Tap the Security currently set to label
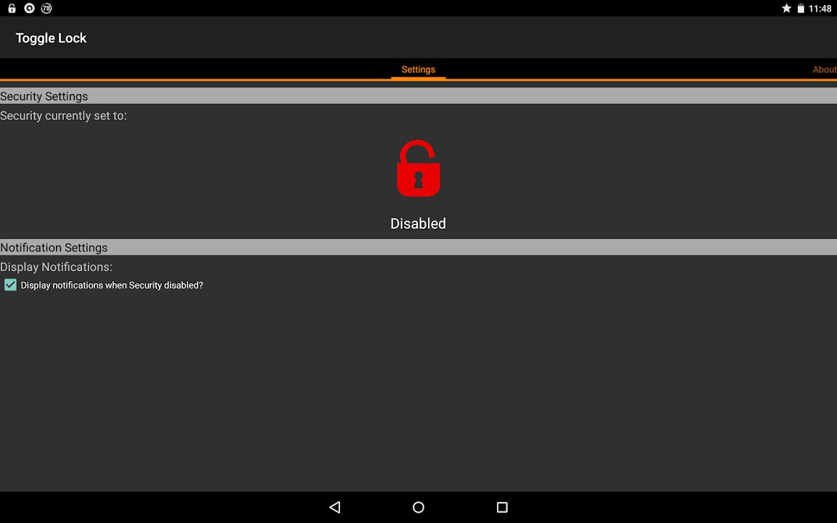The width and height of the screenshot is (837, 523). (63, 115)
